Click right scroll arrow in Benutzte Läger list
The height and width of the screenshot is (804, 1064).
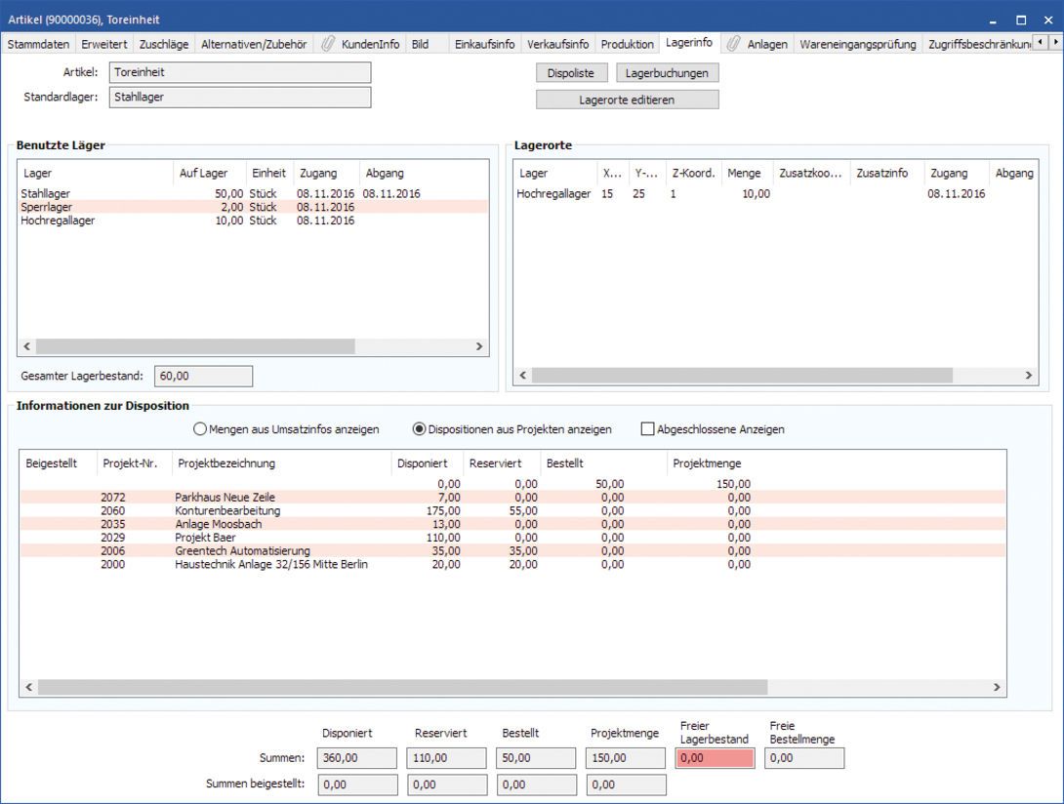tap(478, 346)
